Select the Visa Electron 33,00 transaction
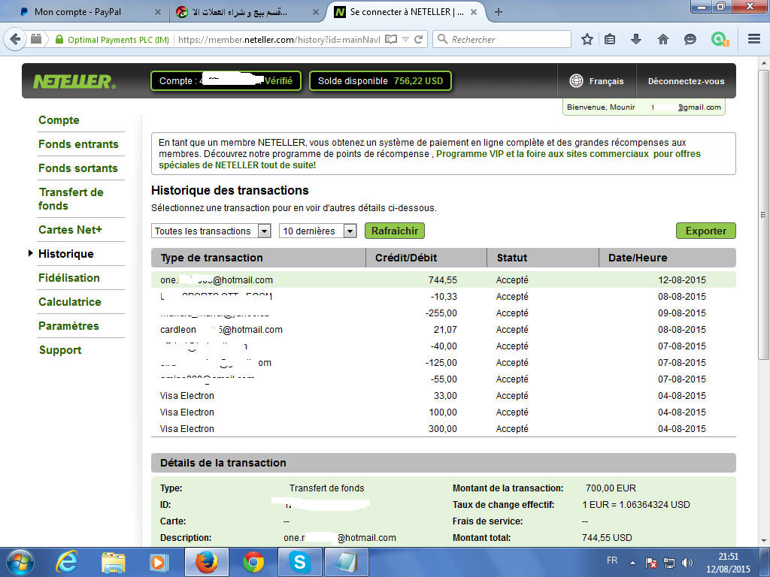 point(444,395)
